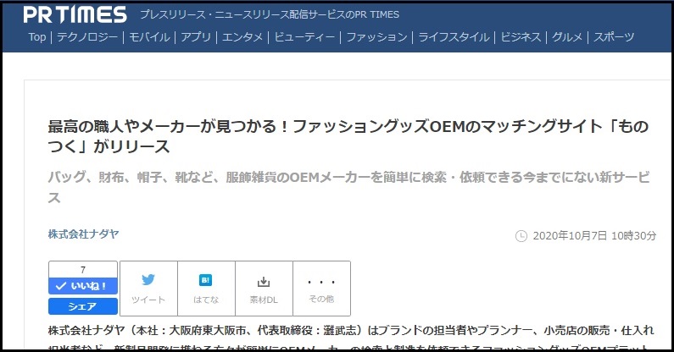The width and height of the screenshot is (674, 352).
Task: Click the header tagline プレスリリース・ニュースリリース配信サービス
Action: (x=270, y=14)
